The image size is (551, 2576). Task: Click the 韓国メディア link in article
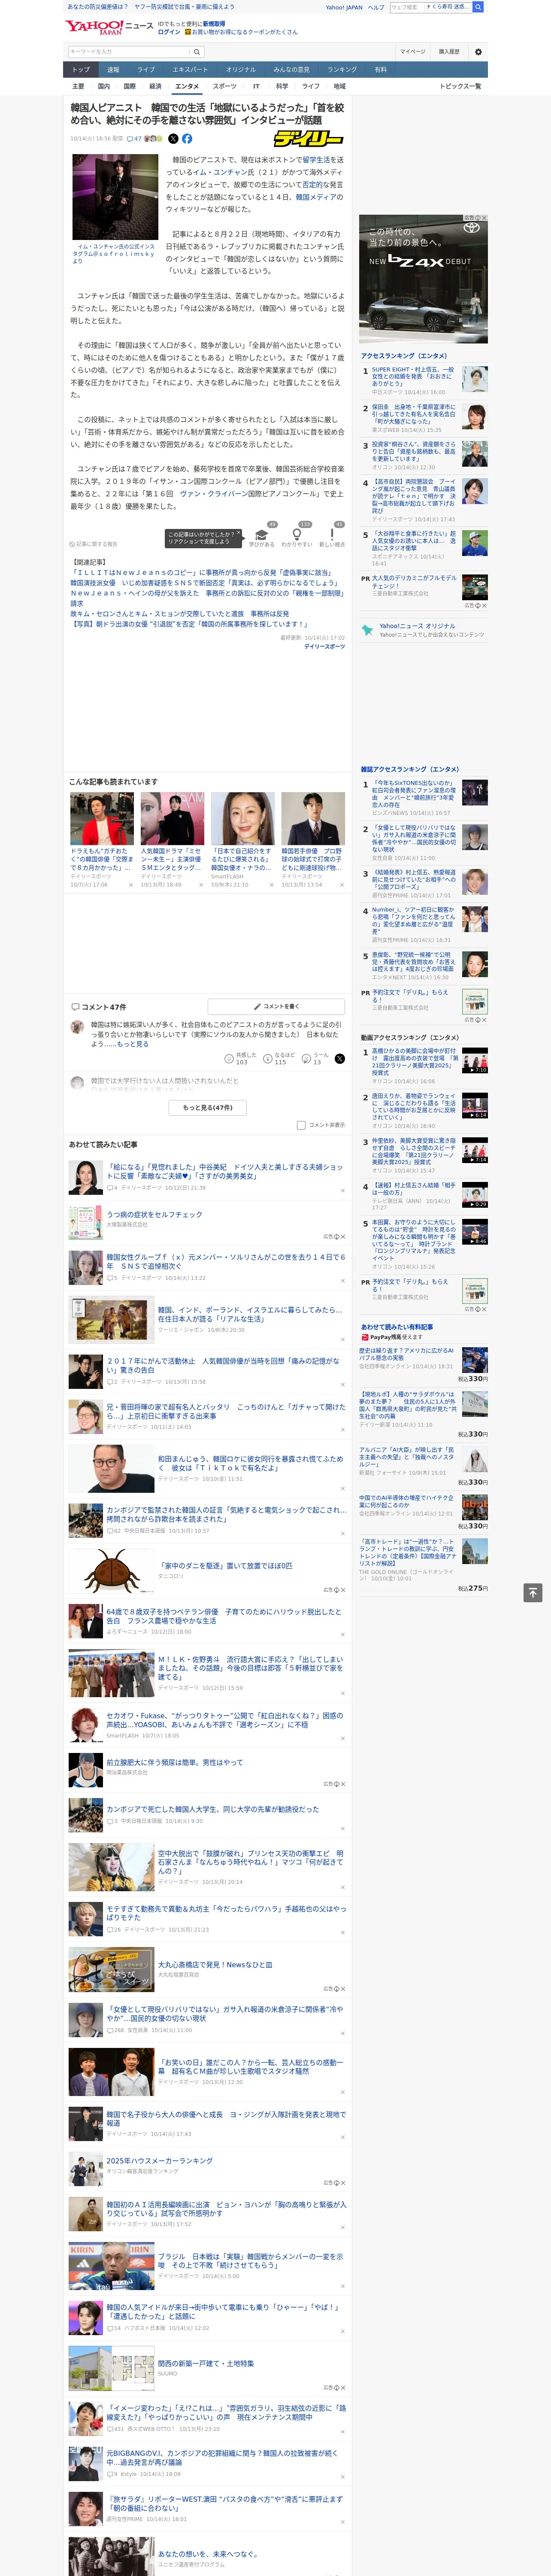coord(315,197)
